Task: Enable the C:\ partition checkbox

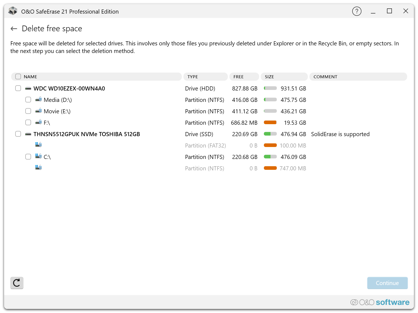Action: [x=28, y=157]
